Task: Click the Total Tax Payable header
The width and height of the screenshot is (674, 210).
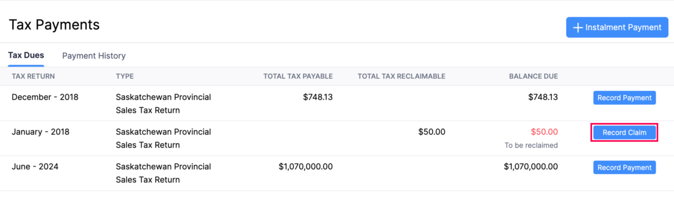Action: [x=298, y=76]
